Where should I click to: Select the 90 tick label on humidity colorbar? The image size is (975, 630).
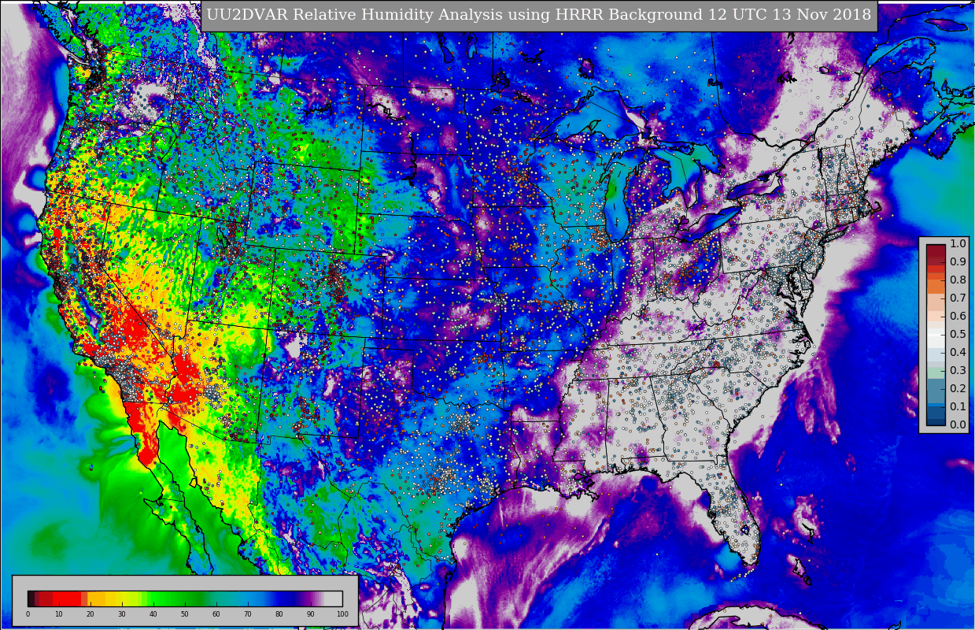pyautogui.click(x=311, y=614)
